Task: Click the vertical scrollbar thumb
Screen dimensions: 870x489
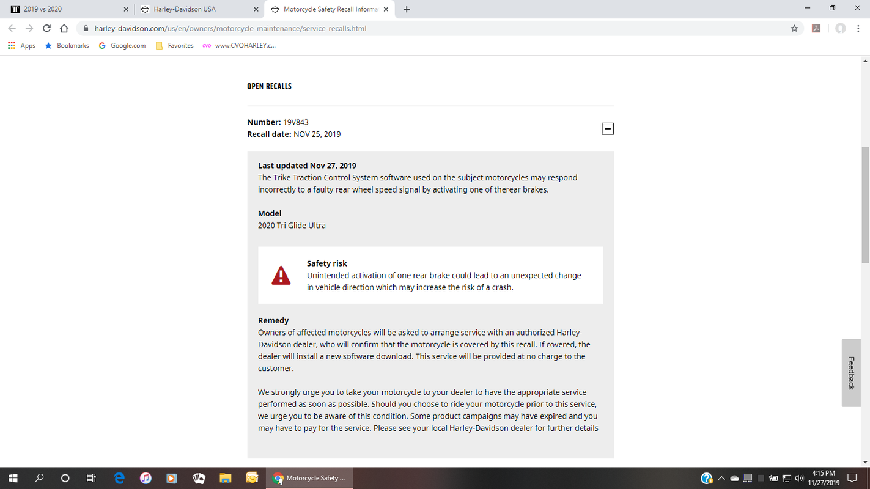Action: (x=865, y=205)
